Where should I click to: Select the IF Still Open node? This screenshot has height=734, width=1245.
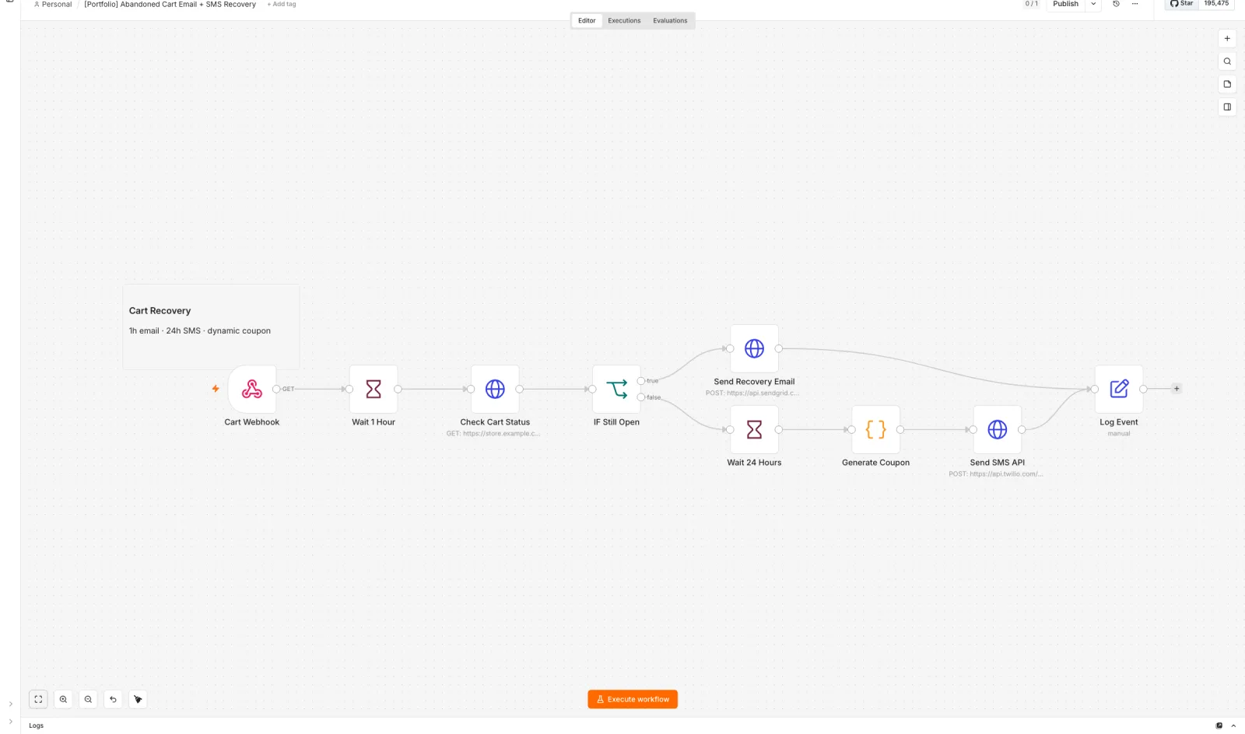click(616, 389)
